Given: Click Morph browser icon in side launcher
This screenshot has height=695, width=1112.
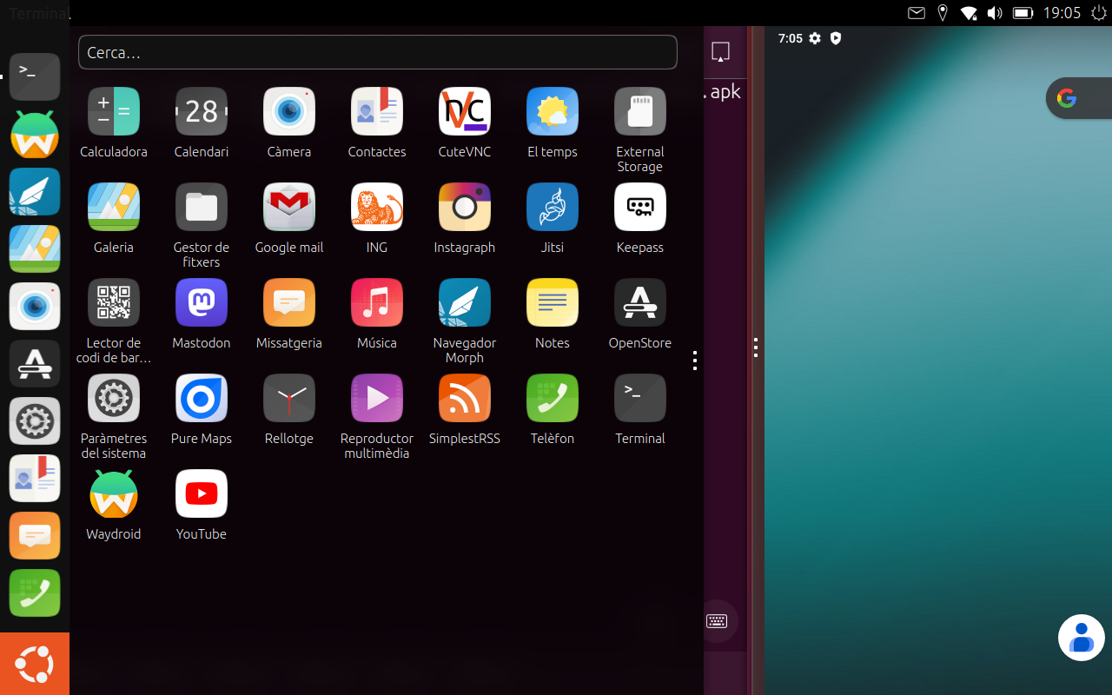Looking at the screenshot, I should [35, 191].
